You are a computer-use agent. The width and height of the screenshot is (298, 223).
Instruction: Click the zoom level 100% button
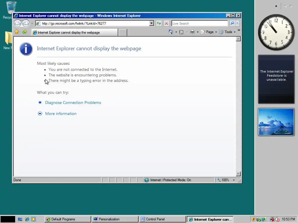pos(223,180)
